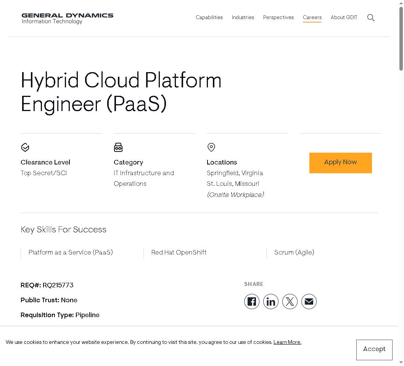Click the Locations map pin icon
The width and height of the screenshot is (404, 366).
211,147
